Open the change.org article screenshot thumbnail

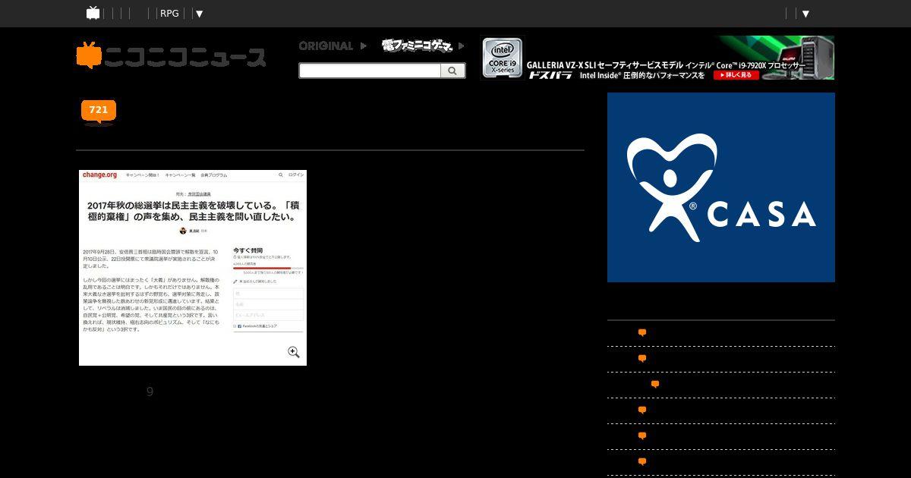pyautogui.click(x=193, y=268)
